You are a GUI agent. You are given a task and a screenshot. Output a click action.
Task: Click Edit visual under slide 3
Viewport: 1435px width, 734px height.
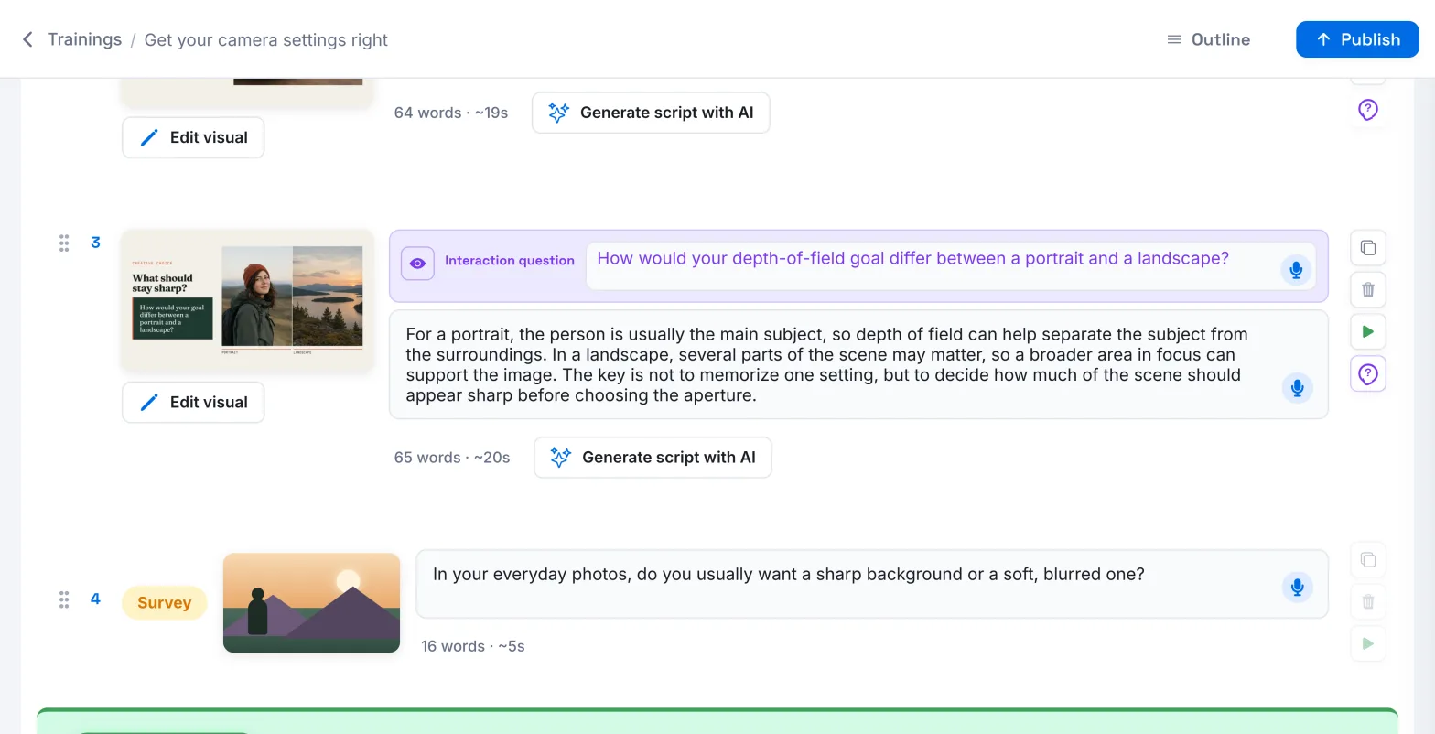pos(193,402)
